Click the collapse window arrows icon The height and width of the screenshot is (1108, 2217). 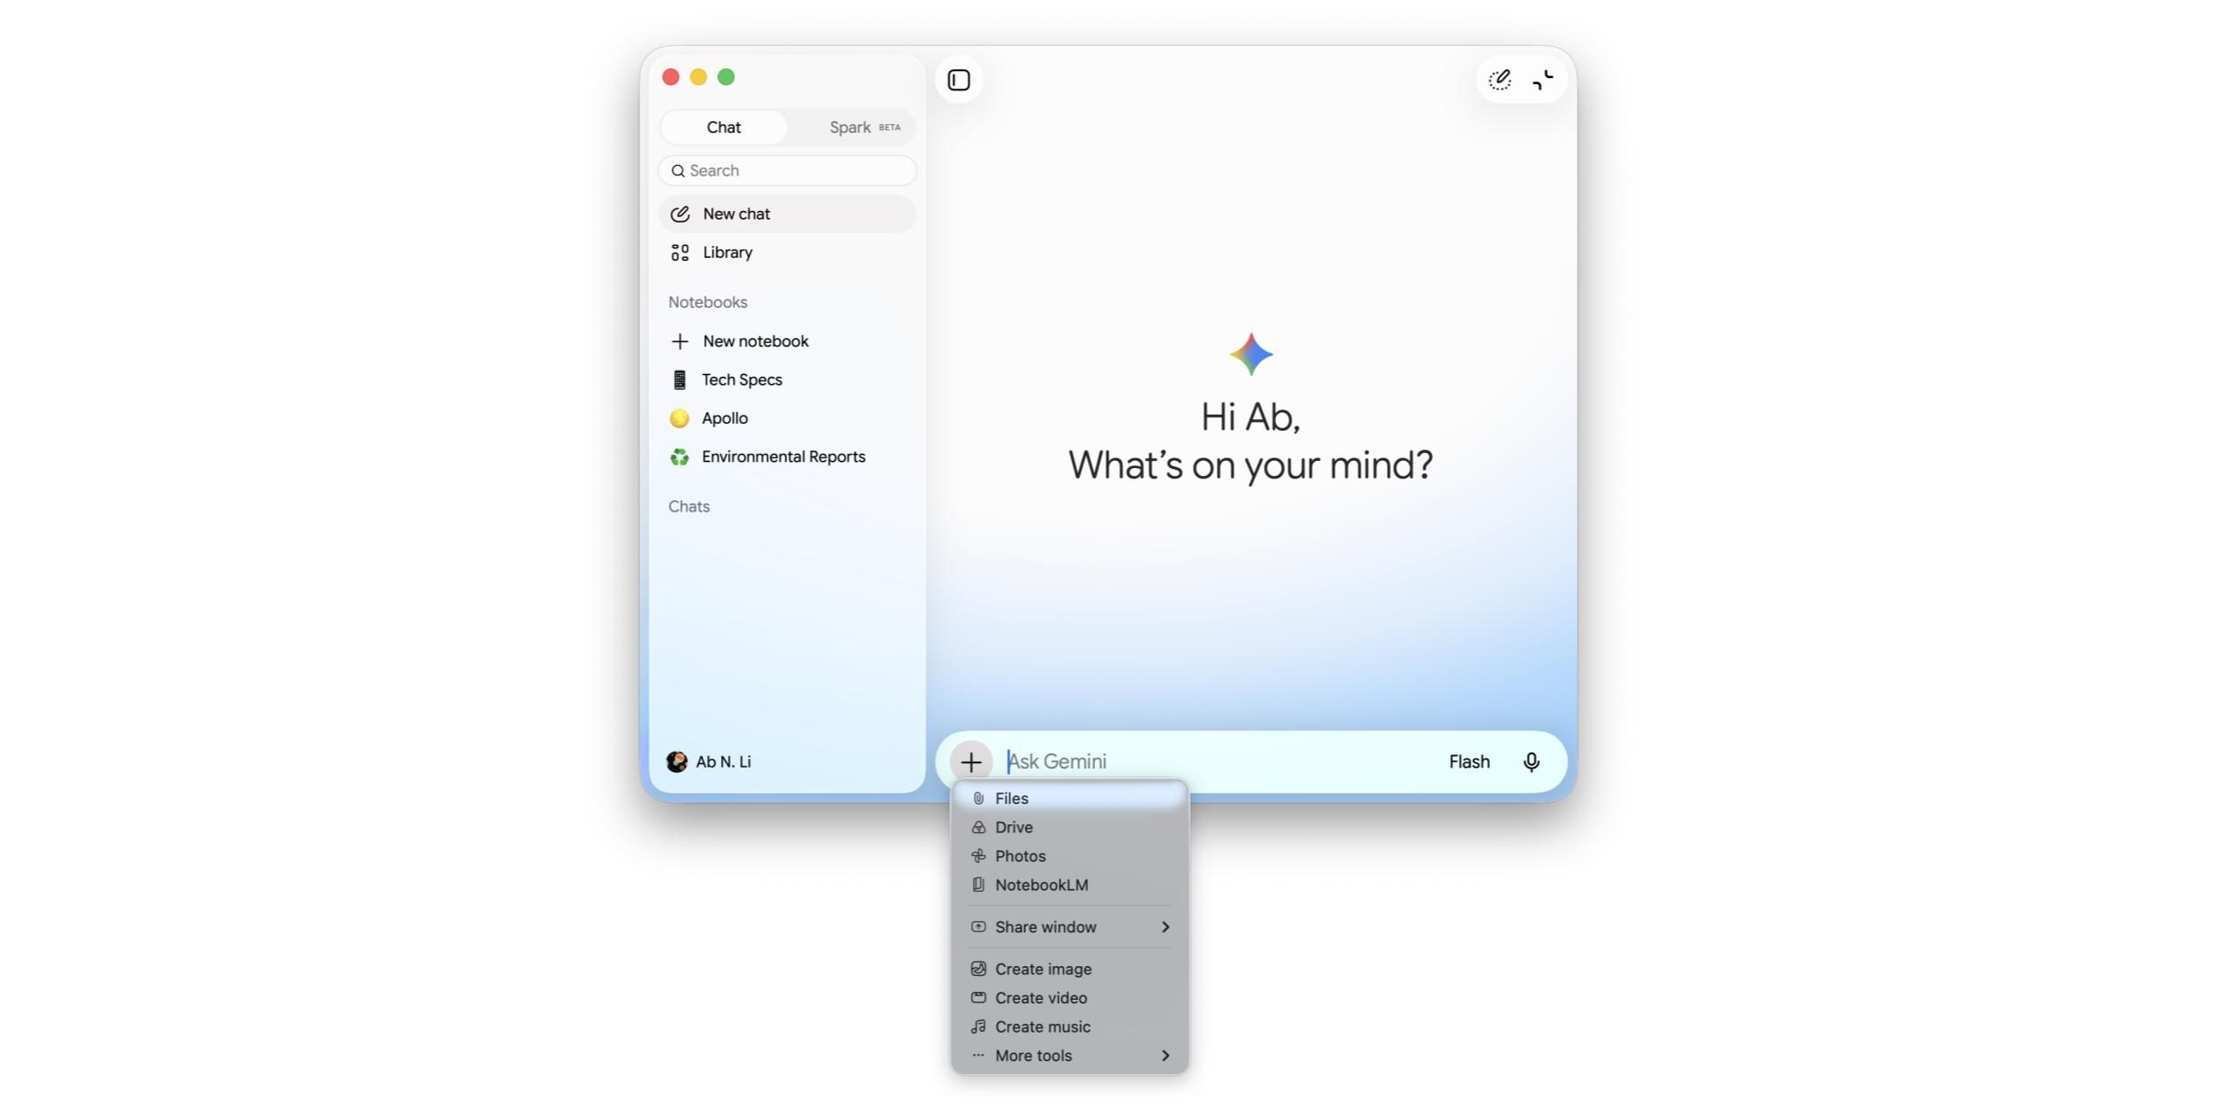point(1543,80)
